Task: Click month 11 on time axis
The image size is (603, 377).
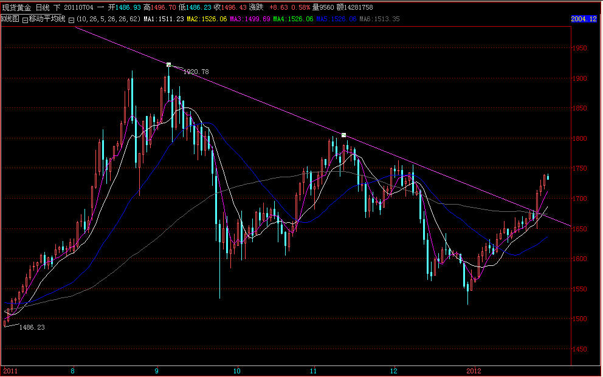Action: 314,371
